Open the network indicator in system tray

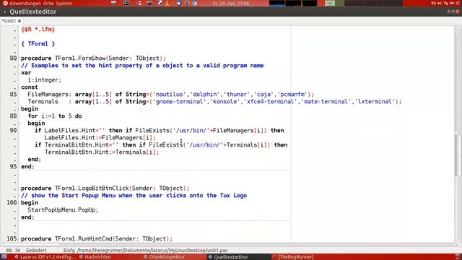(x=445, y=3)
